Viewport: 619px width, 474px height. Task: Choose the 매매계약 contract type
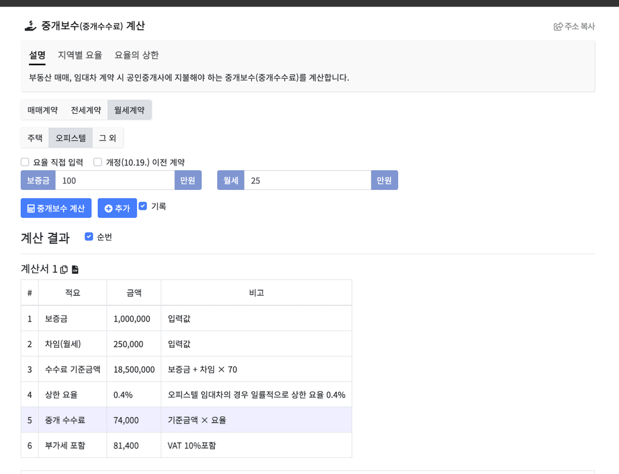pos(42,110)
